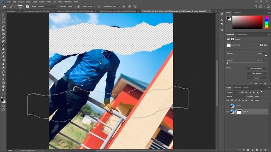Switch to the Adjustments tab
The image size is (271, 152).
242,35
